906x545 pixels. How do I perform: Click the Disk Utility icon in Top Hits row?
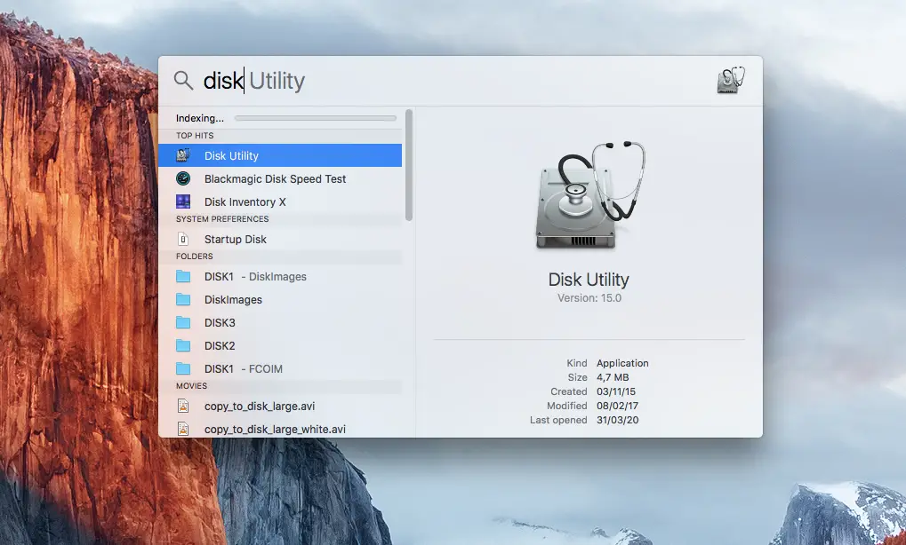(183, 155)
